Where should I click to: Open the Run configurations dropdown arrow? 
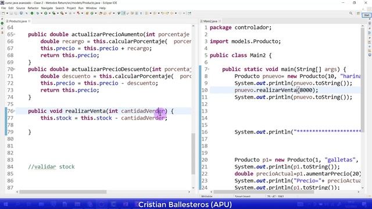tap(49, 13)
